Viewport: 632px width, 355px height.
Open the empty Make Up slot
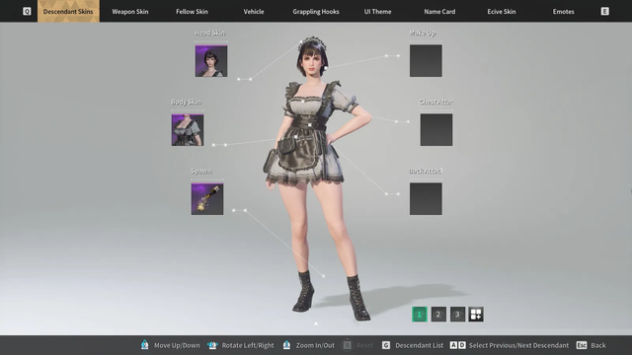(x=426, y=61)
